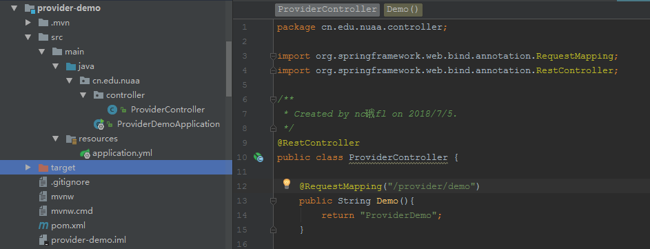The width and height of the screenshot is (650, 249).
Task: Click the project panel vertical scrollbar
Action: coord(229,68)
